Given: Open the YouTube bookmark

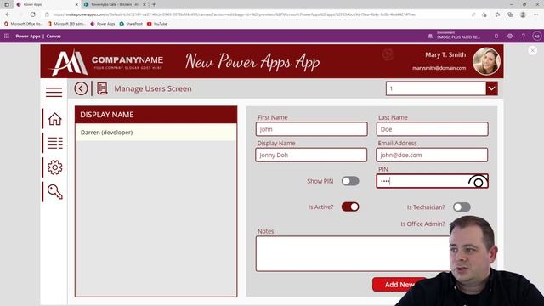Looking at the screenshot, I should [157, 24].
